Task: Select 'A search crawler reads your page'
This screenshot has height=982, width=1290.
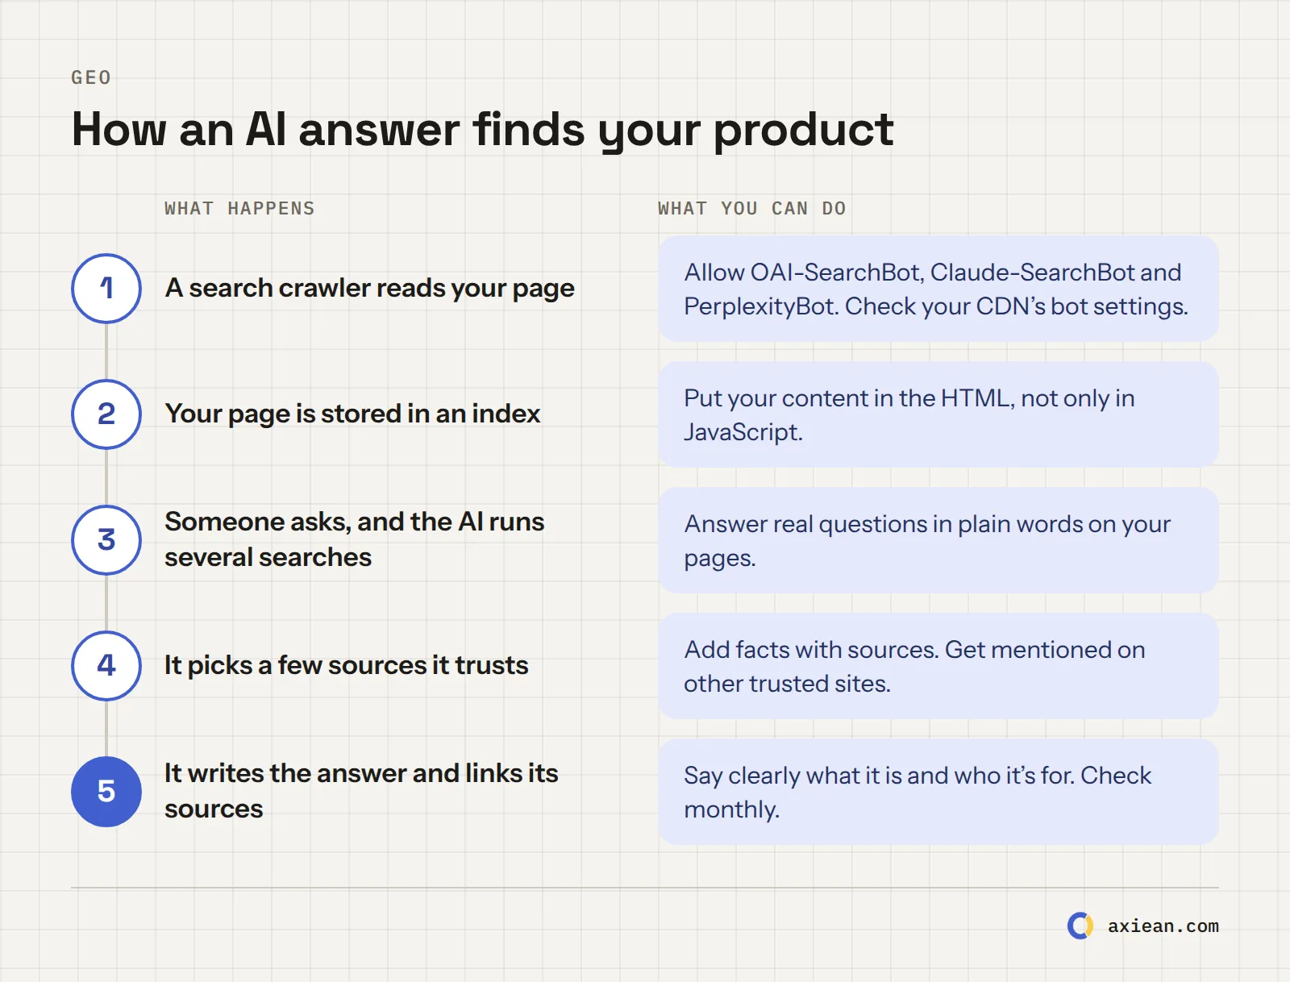Action: (x=369, y=289)
